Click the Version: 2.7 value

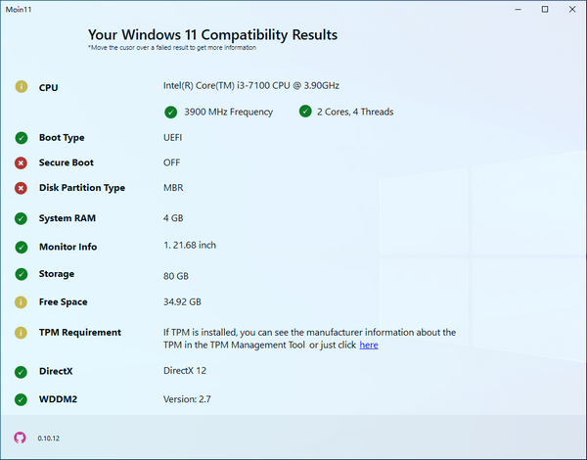click(x=187, y=399)
